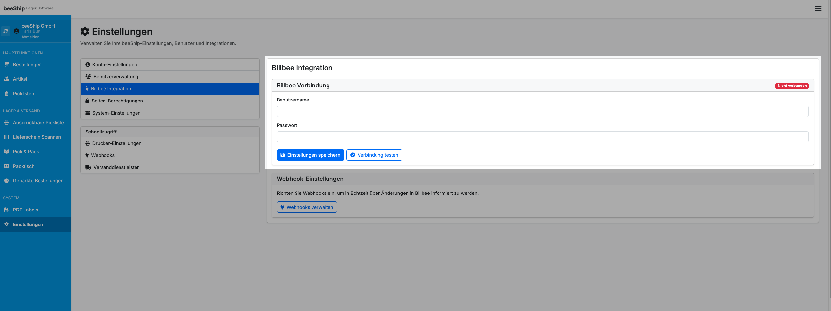The image size is (831, 311).
Task: Click the Schnellzugriff list header
Action: pos(170,132)
